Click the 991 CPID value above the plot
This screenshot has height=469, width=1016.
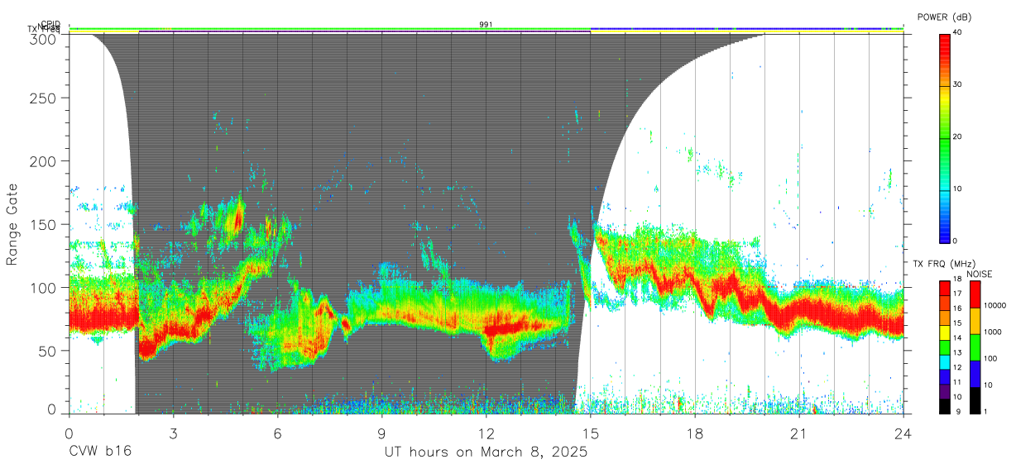click(x=486, y=24)
